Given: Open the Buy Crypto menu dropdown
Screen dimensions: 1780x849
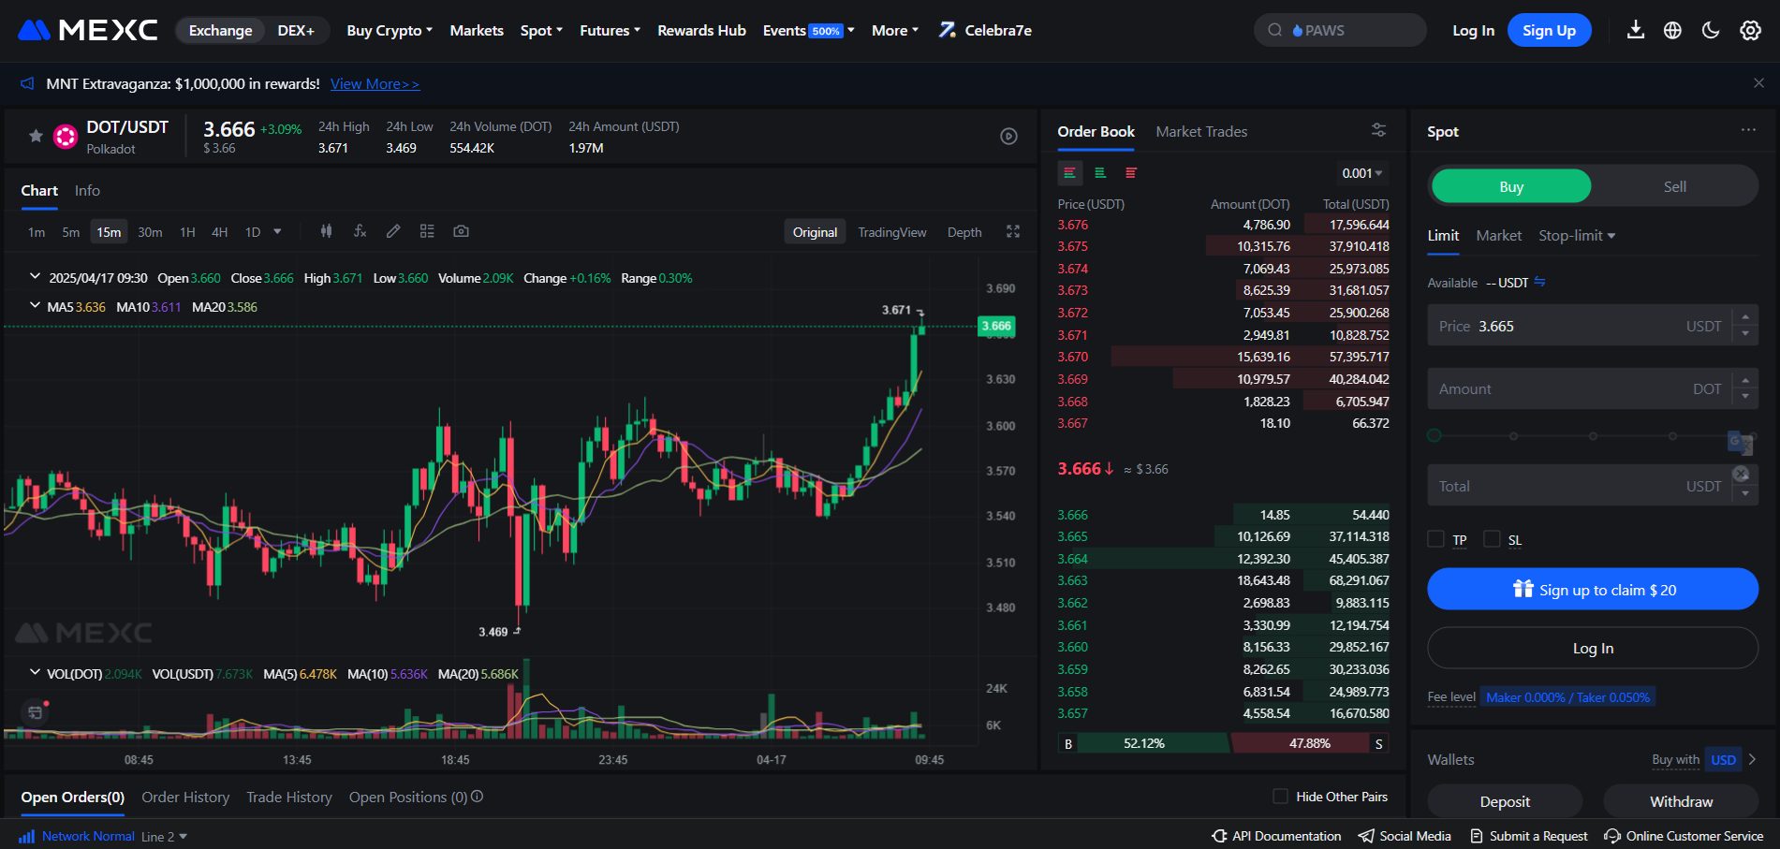Looking at the screenshot, I should (x=389, y=31).
